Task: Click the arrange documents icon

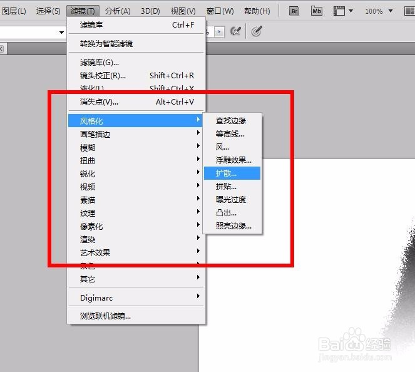Action: coord(409,11)
